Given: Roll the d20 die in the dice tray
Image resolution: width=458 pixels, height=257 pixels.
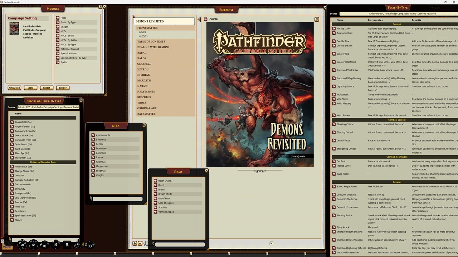Looking at the screenshot, I should pos(21,245).
